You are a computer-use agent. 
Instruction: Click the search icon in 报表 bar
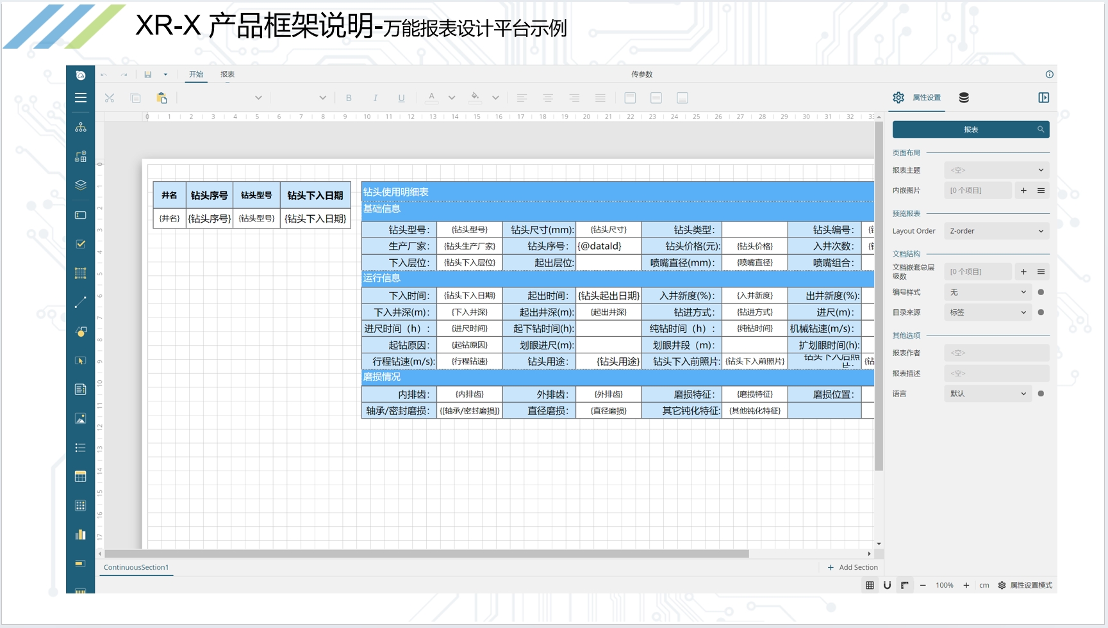[1041, 129]
